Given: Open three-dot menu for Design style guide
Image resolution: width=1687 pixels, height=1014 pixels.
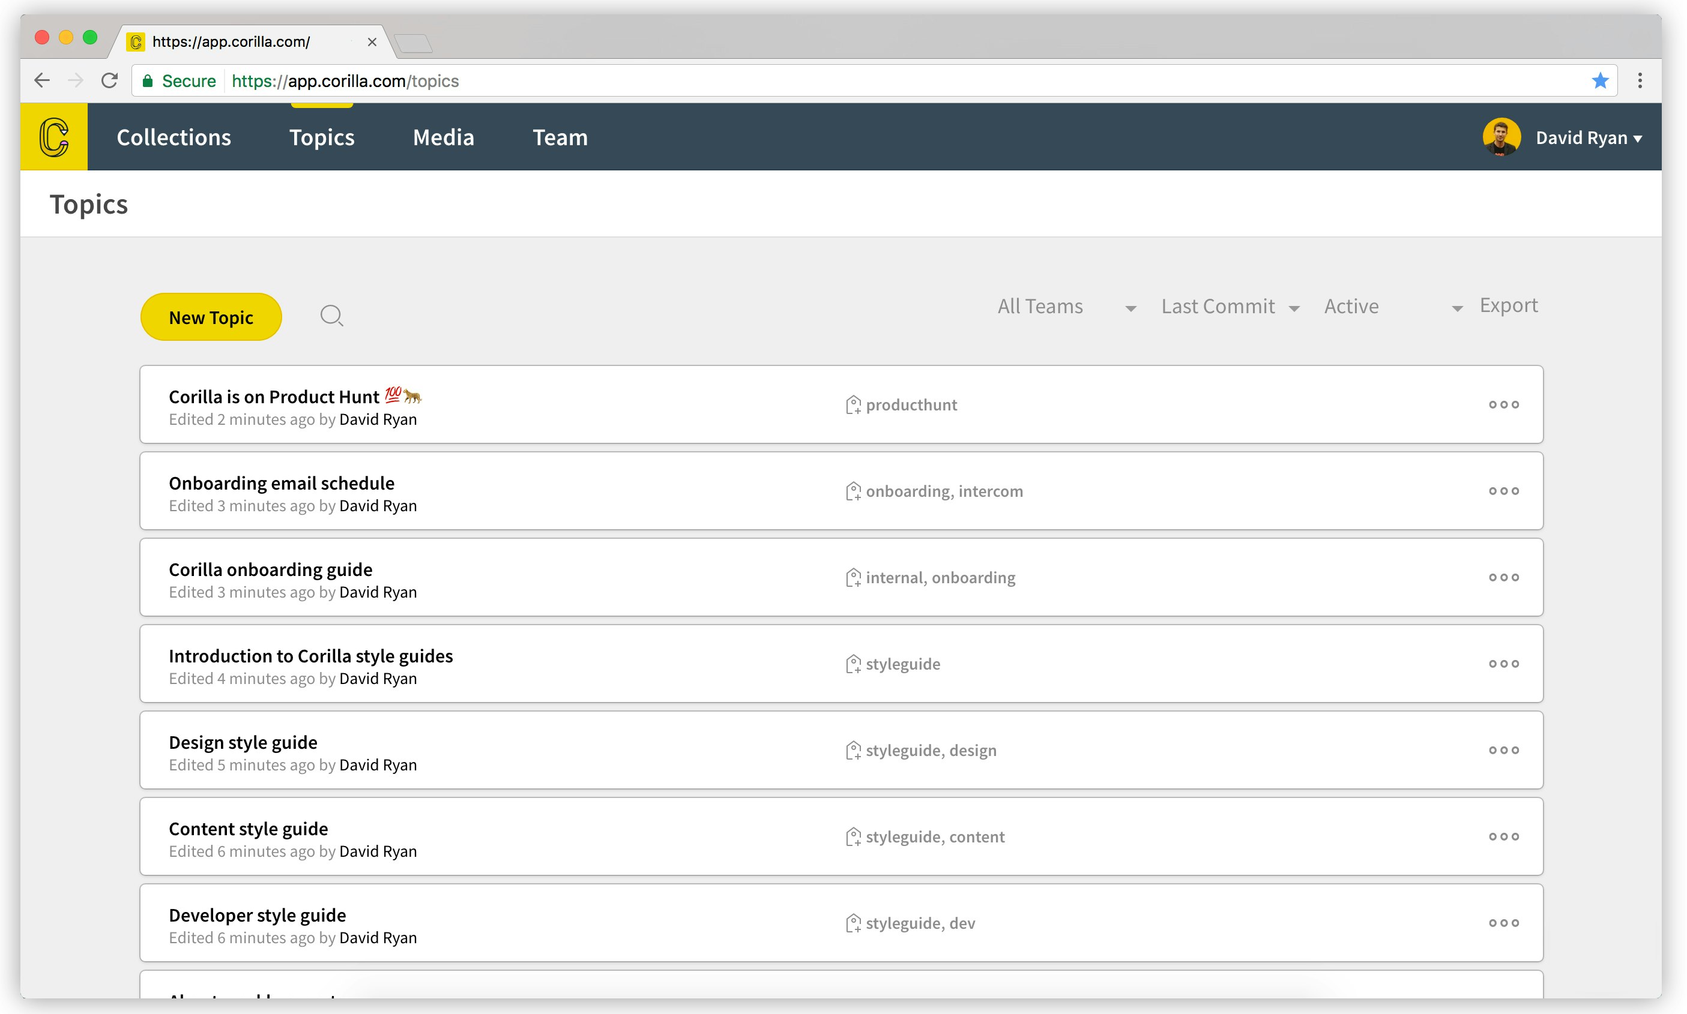Looking at the screenshot, I should tap(1503, 750).
